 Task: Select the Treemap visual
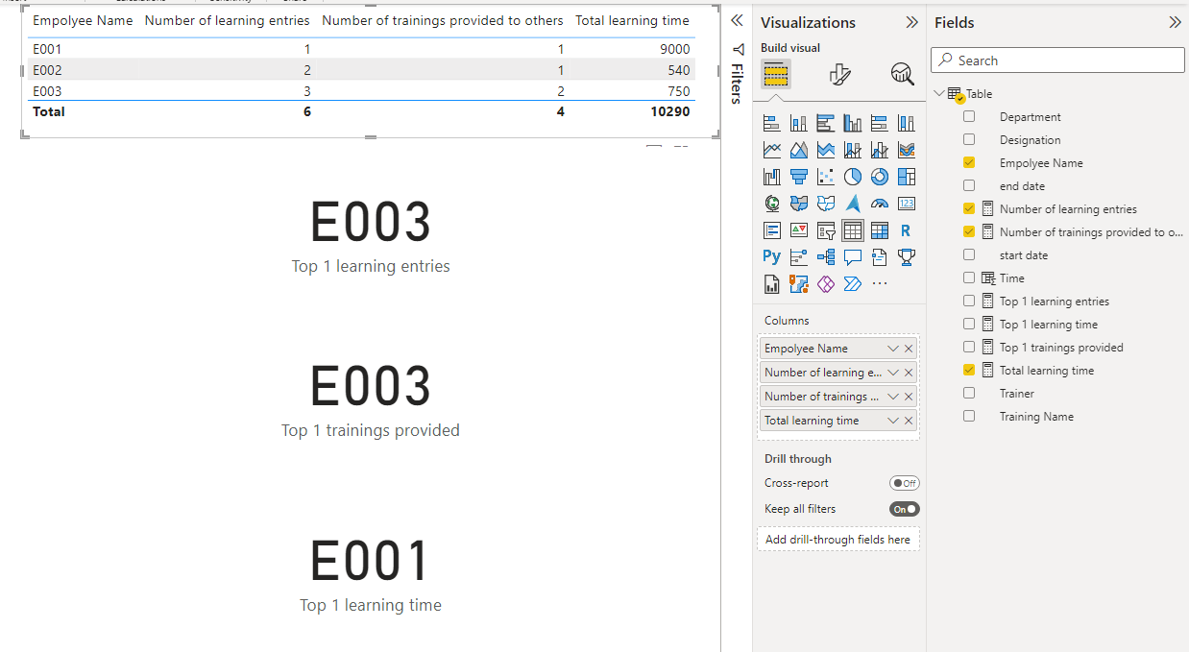[x=906, y=177]
